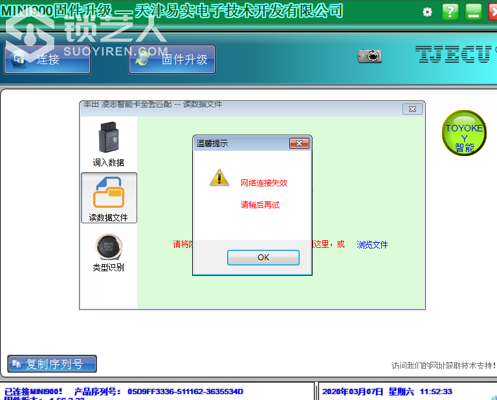Close the 读数据文件 panel window

(412, 109)
